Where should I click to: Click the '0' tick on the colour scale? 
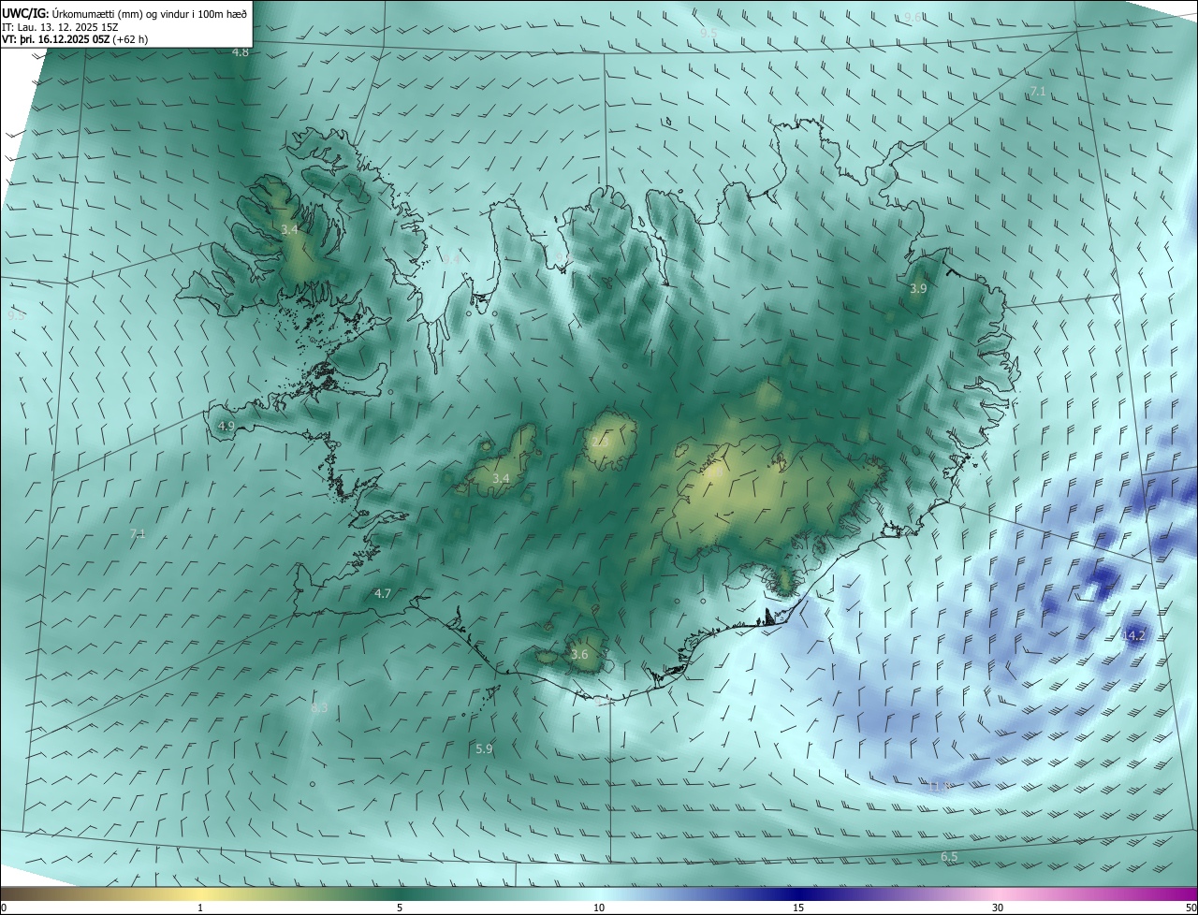(x=4, y=908)
